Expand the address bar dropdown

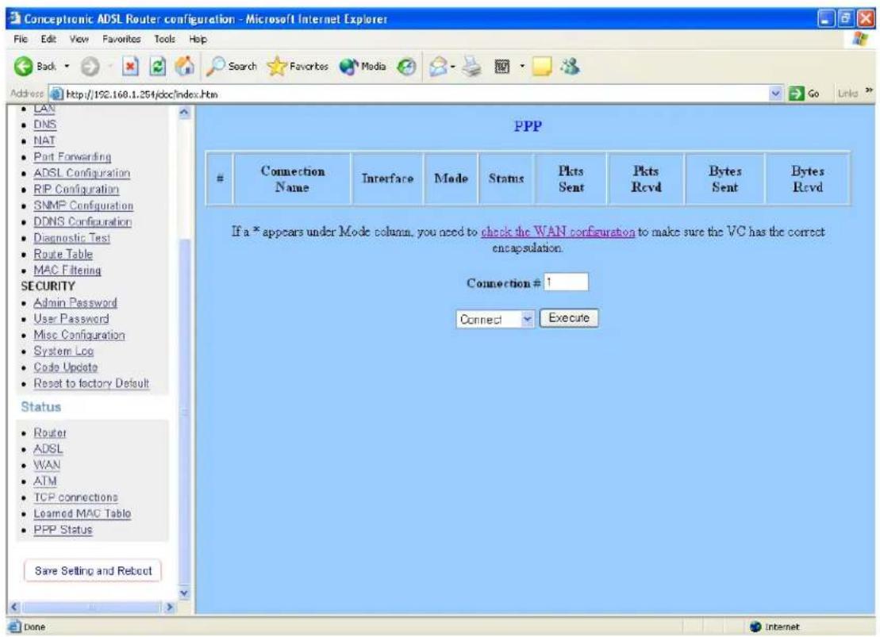pyautogui.click(x=776, y=94)
